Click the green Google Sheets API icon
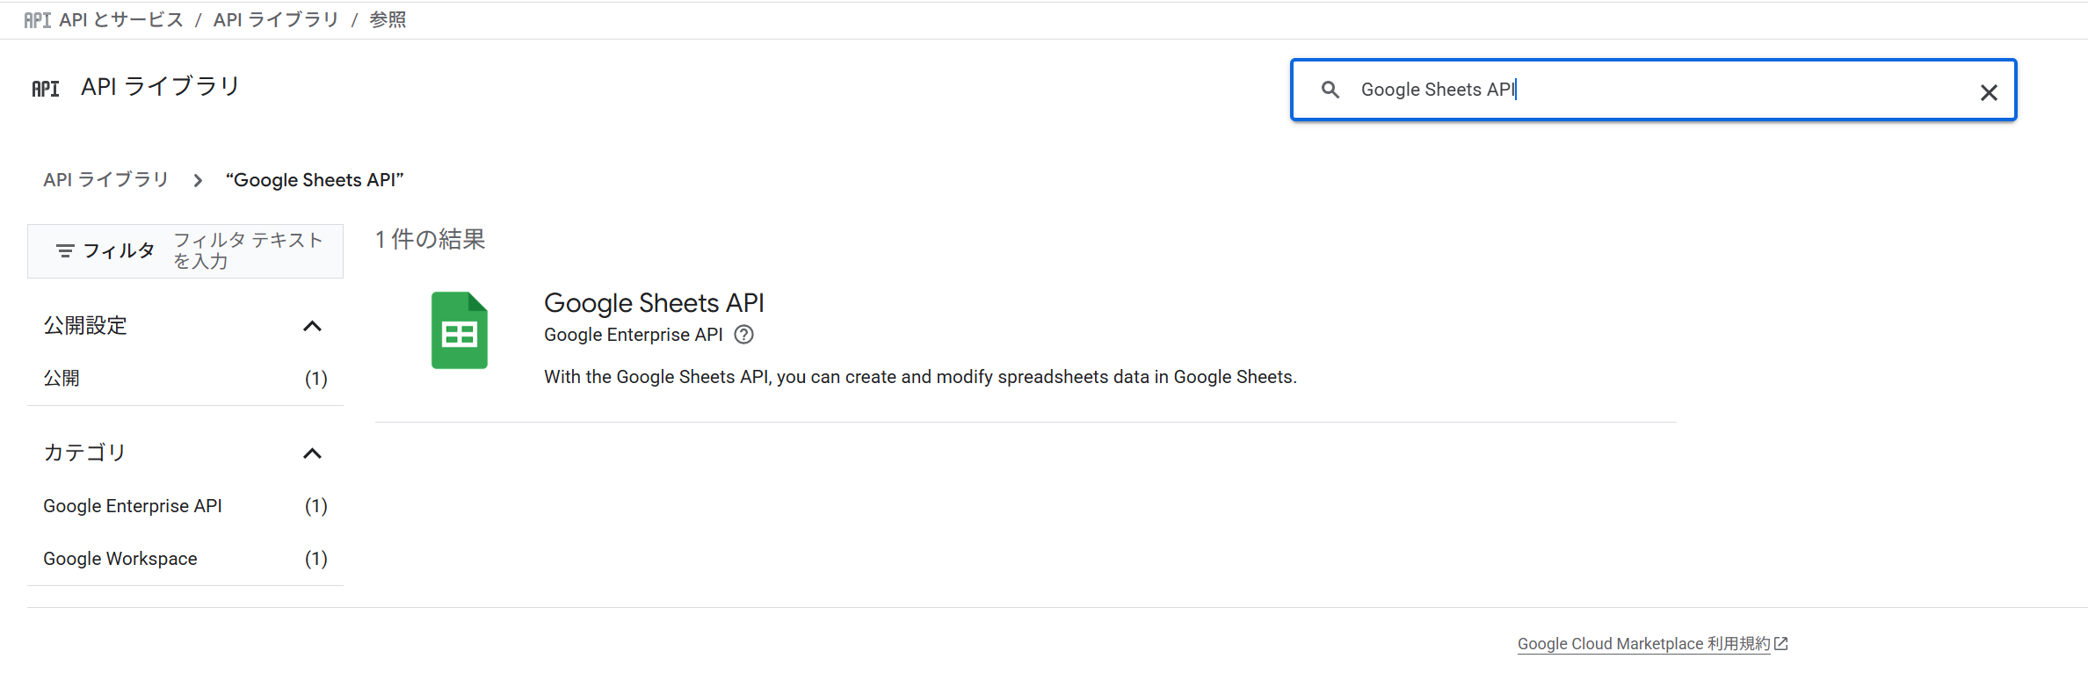Screen dimensions: 2088x673 [459, 330]
